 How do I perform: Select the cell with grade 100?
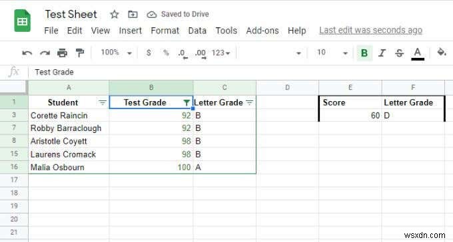pyautogui.click(x=151, y=168)
